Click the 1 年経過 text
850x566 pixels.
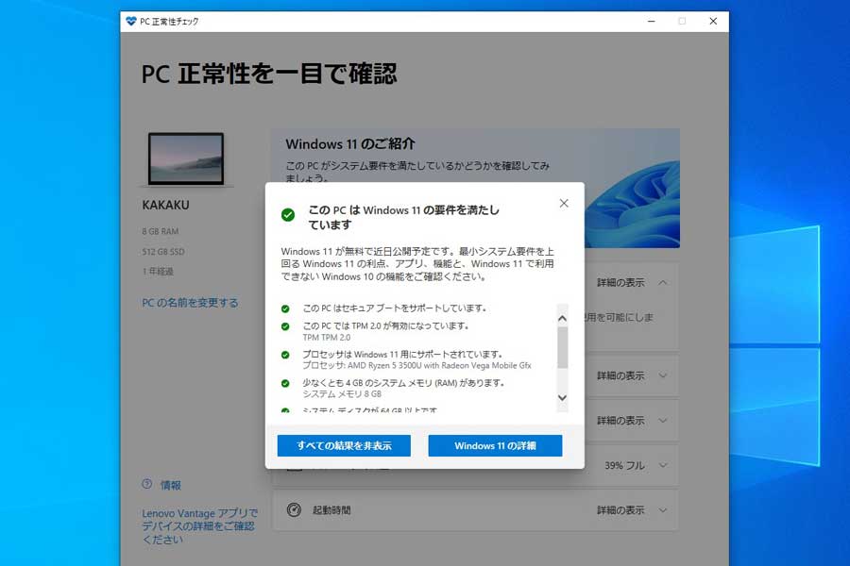pyautogui.click(x=158, y=272)
